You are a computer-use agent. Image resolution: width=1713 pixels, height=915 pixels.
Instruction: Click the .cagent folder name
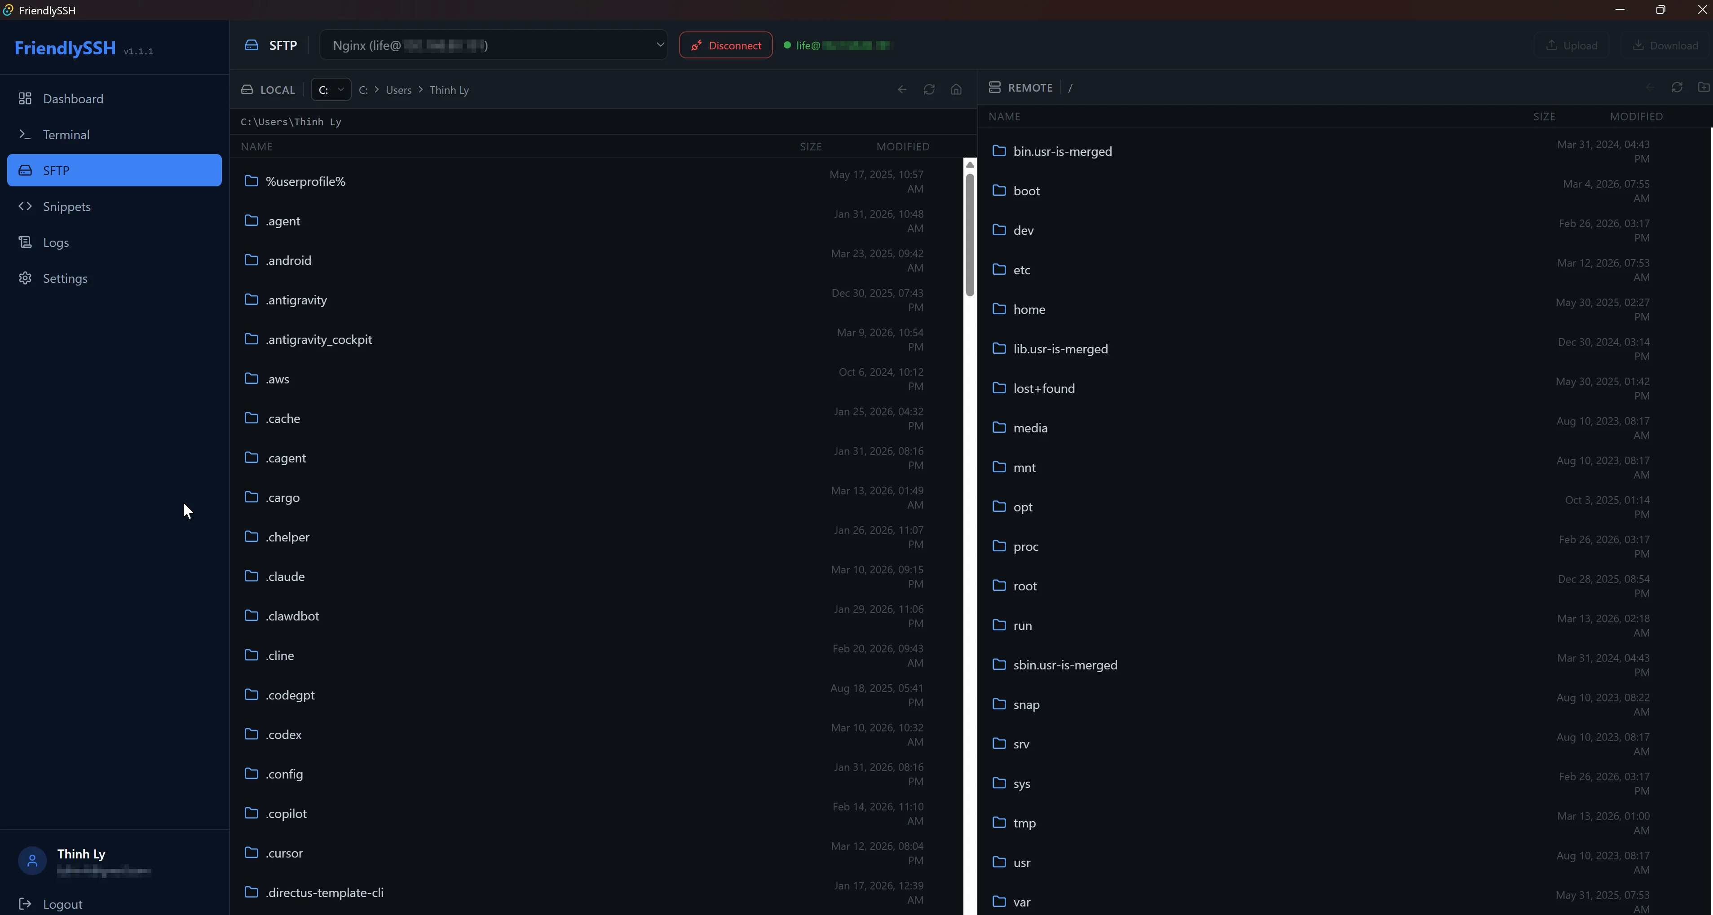(x=286, y=458)
